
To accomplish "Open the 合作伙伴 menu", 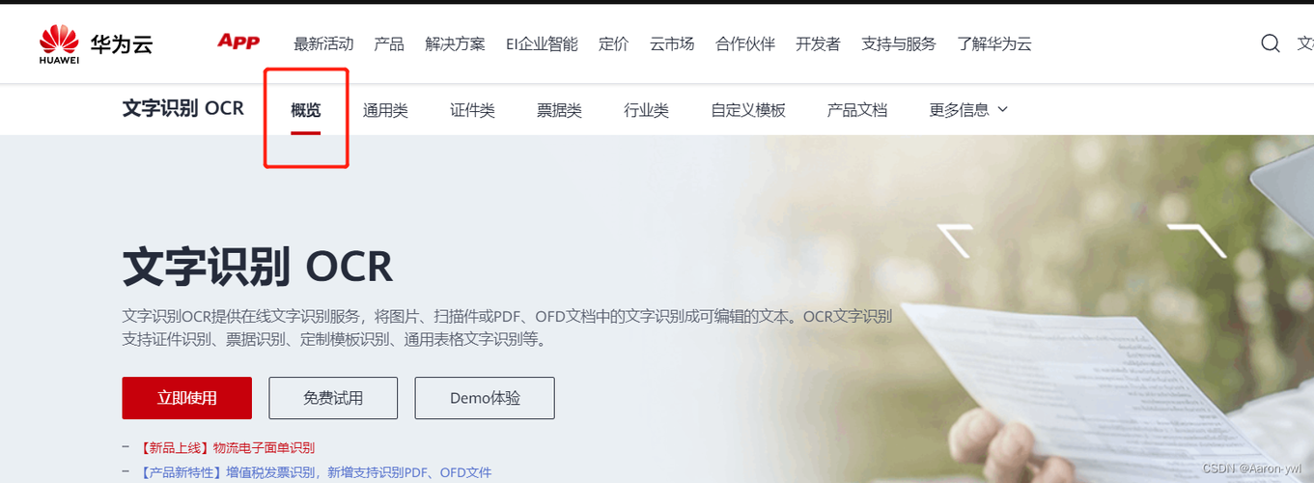I will point(745,44).
